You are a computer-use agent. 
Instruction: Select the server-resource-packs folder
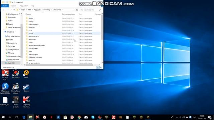pos(36,45)
